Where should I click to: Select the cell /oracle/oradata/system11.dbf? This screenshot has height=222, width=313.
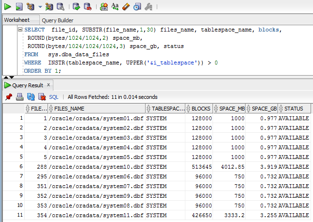96,215
